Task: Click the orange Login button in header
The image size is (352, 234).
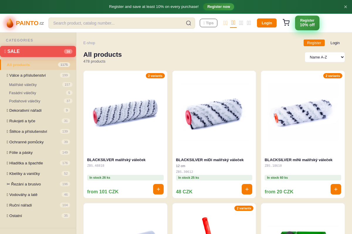Action: 267,23
